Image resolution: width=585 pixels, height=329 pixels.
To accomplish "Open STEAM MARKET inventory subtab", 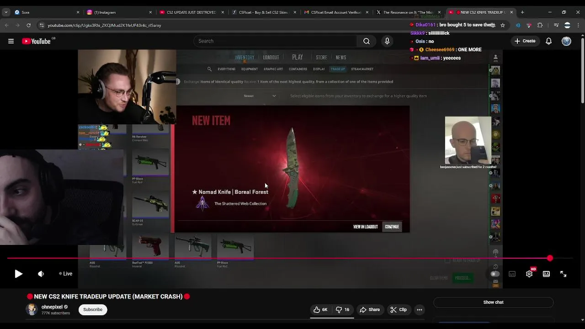I will [x=362, y=69].
